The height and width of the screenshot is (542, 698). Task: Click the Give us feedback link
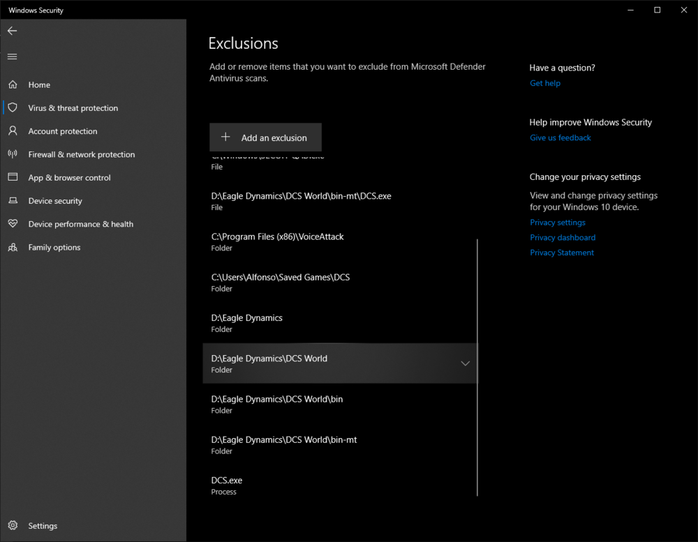click(x=560, y=137)
